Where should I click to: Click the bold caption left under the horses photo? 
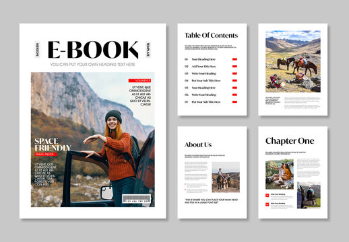click(273, 101)
